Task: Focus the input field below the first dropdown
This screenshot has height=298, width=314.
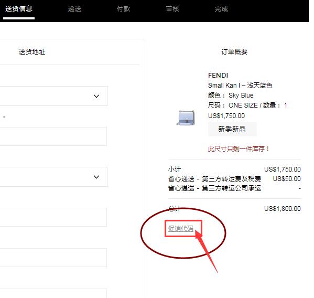Action: 53,136
